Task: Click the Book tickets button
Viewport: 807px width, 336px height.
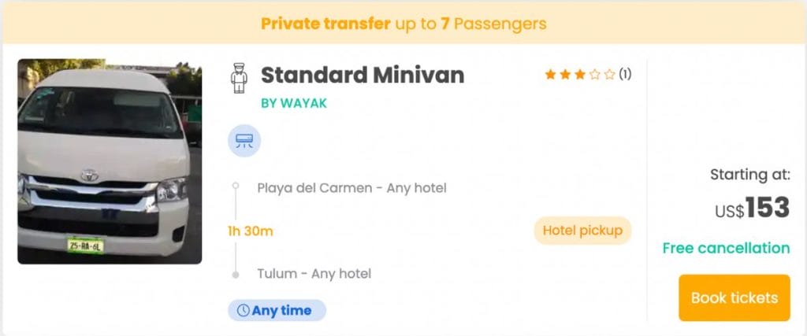Action: (734, 298)
